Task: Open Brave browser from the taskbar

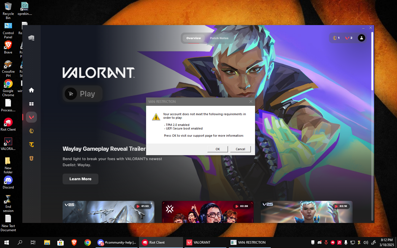Action: pyautogui.click(x=74, y=242)
